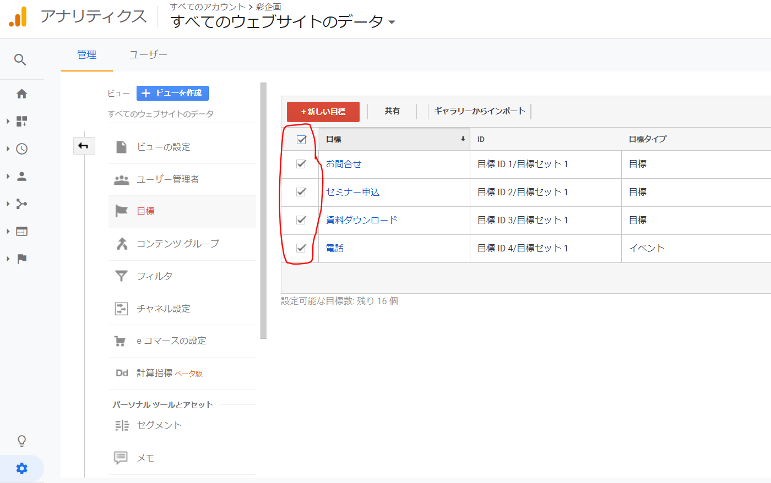Open the Behavior icon in sidebar
This screenshot has height=483, width=771.
pyautogui.click(x=21, y=231)
